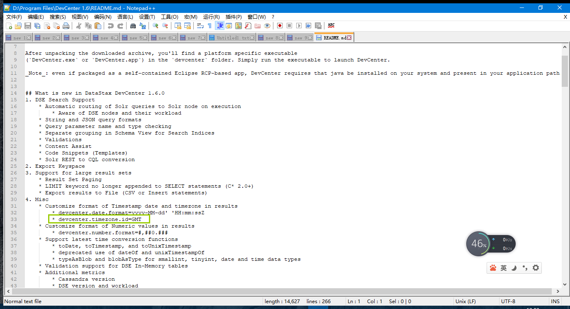Expand the 语言(L) menu
The width and height of the screenshot is (570, 309).
coord(125,17)
